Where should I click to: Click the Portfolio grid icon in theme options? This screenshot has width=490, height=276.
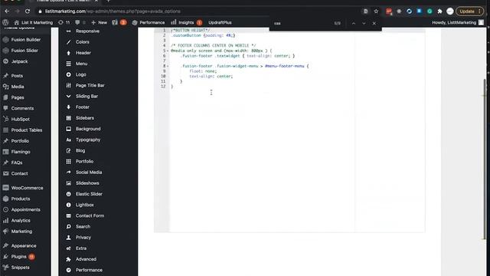click(68, 162)
